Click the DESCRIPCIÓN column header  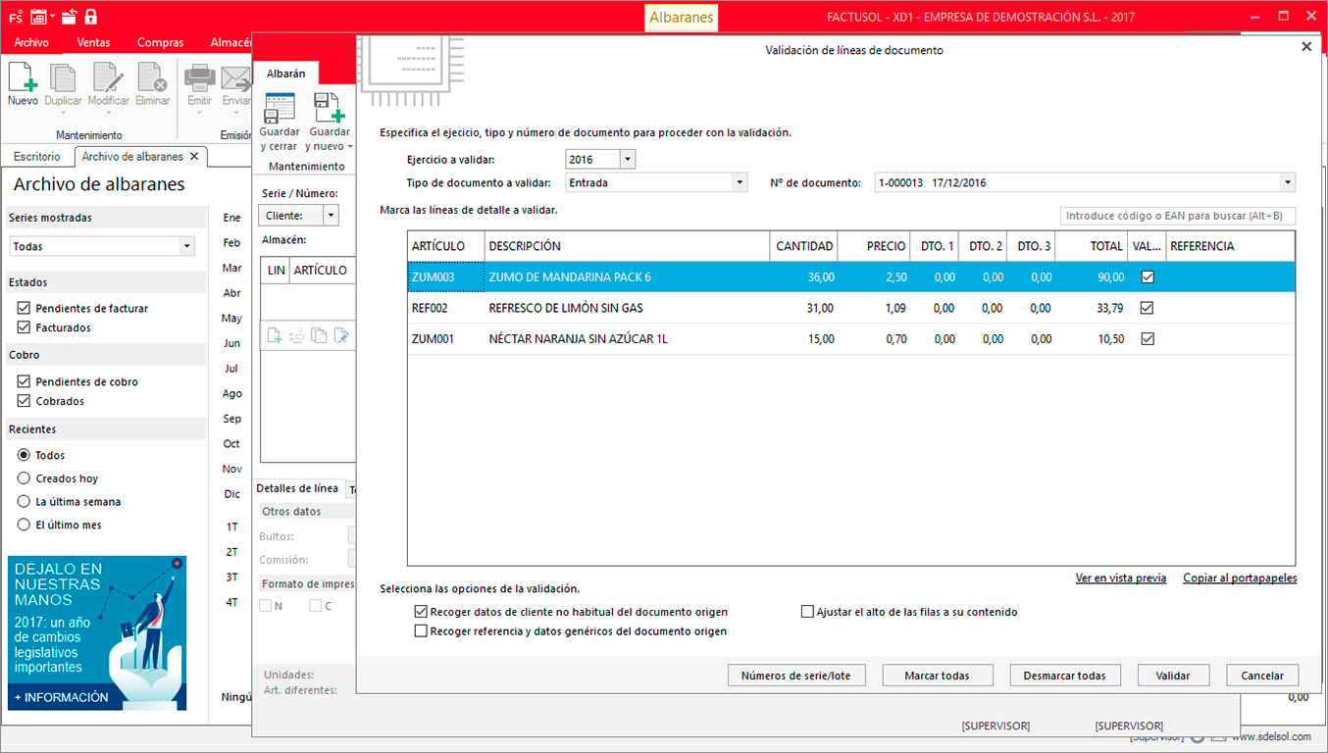tap(627, 246)
